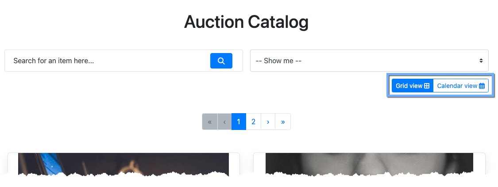This screenshot has height=187, width=498.
Task: Jump to first page with « arrow
Action: 209,122
